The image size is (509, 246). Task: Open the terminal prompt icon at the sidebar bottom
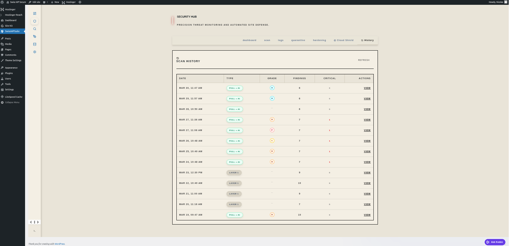point(34,231)
